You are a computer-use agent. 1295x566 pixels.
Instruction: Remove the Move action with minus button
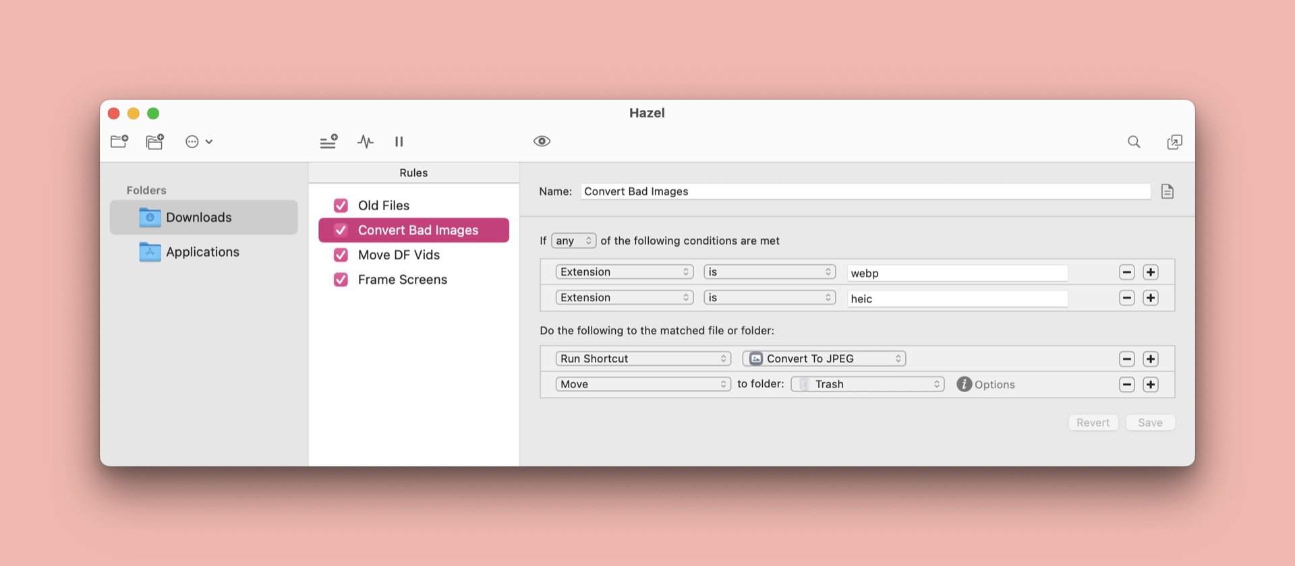(x=1127, y=385)
